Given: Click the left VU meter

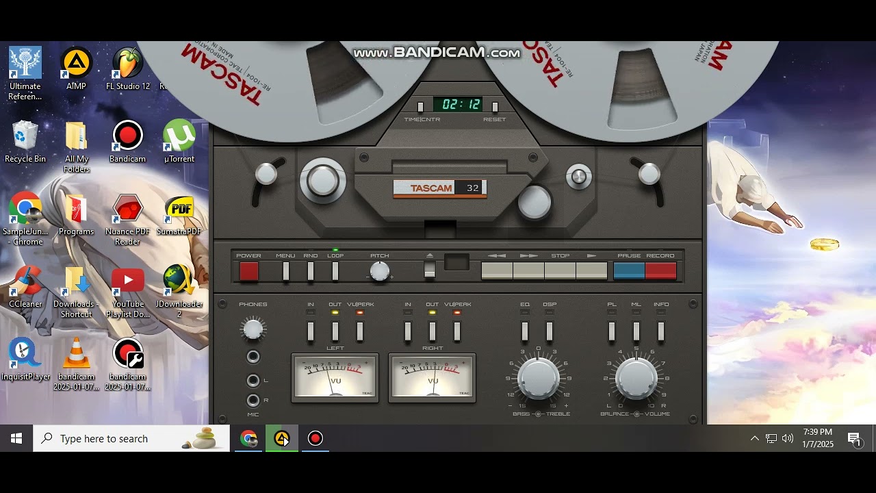Looking at the screenshot, I should pos(335,378).
